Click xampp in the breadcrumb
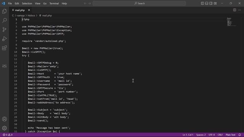The width and height of the screenshot is (244, 137). tap(21, 16)
